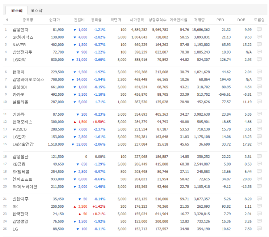Open discussion board icon for LG화학
This screenshot has height=237, width=269.
[x=259, y=59]
